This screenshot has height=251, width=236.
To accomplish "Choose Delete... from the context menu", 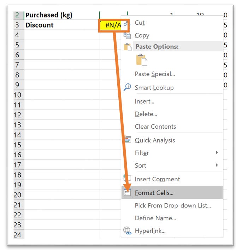I will (146, 114).
